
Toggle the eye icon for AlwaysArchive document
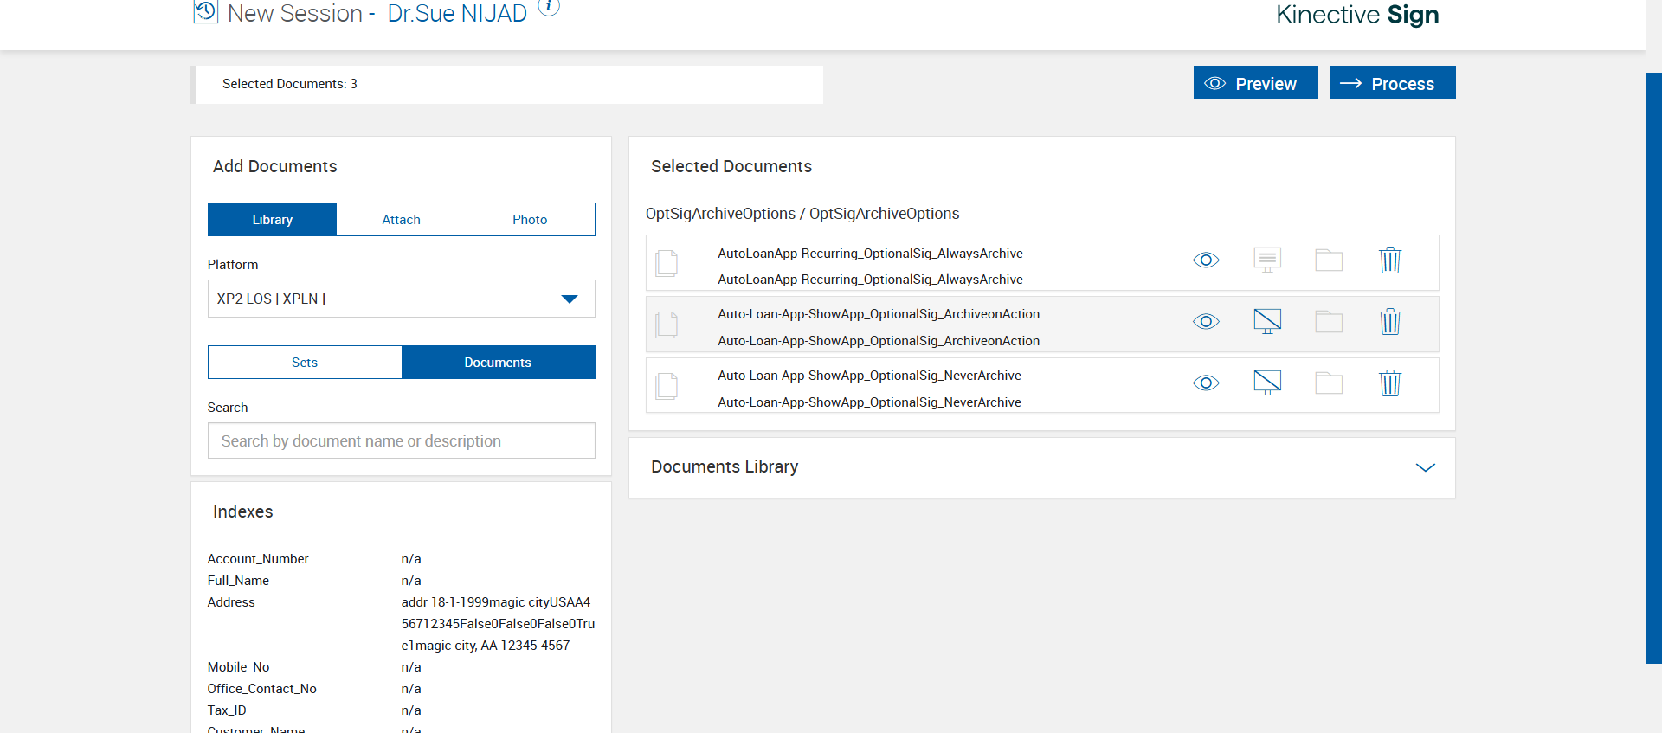coord(1206,260)
